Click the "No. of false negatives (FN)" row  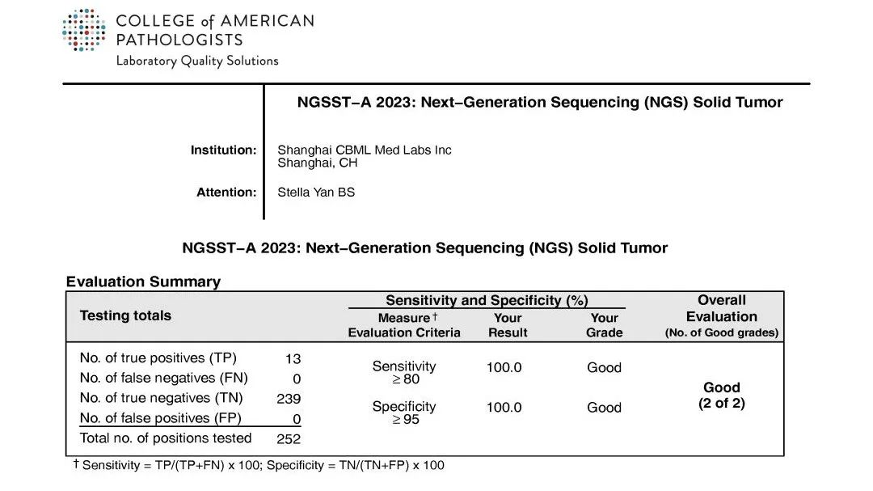[x=163, y=378]
